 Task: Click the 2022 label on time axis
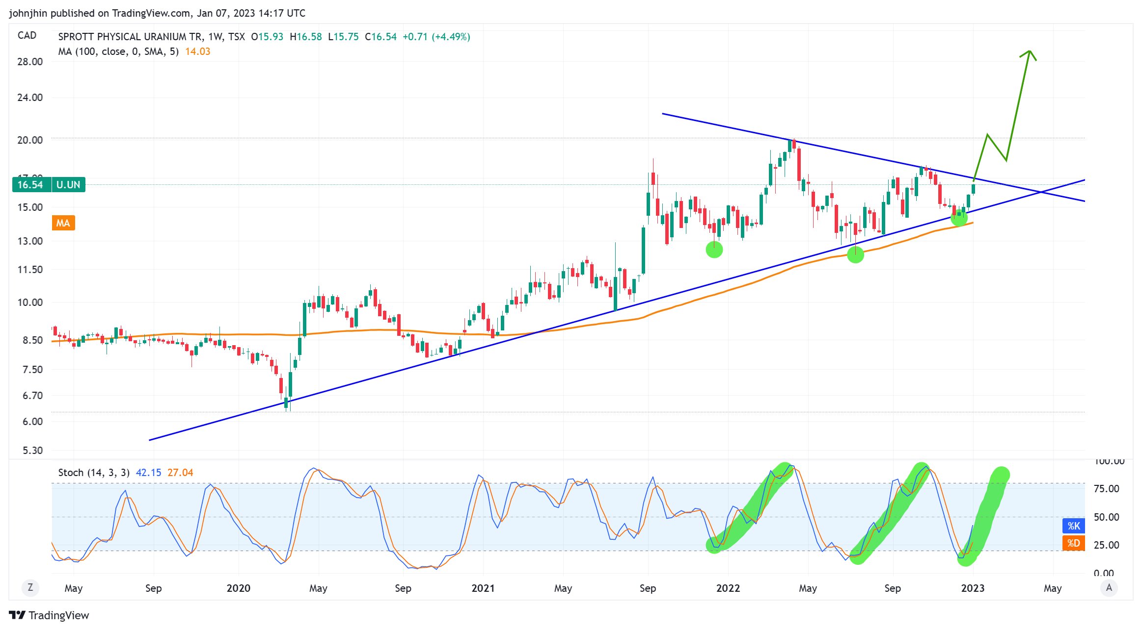pyautogui.click(x=728, y=588)
